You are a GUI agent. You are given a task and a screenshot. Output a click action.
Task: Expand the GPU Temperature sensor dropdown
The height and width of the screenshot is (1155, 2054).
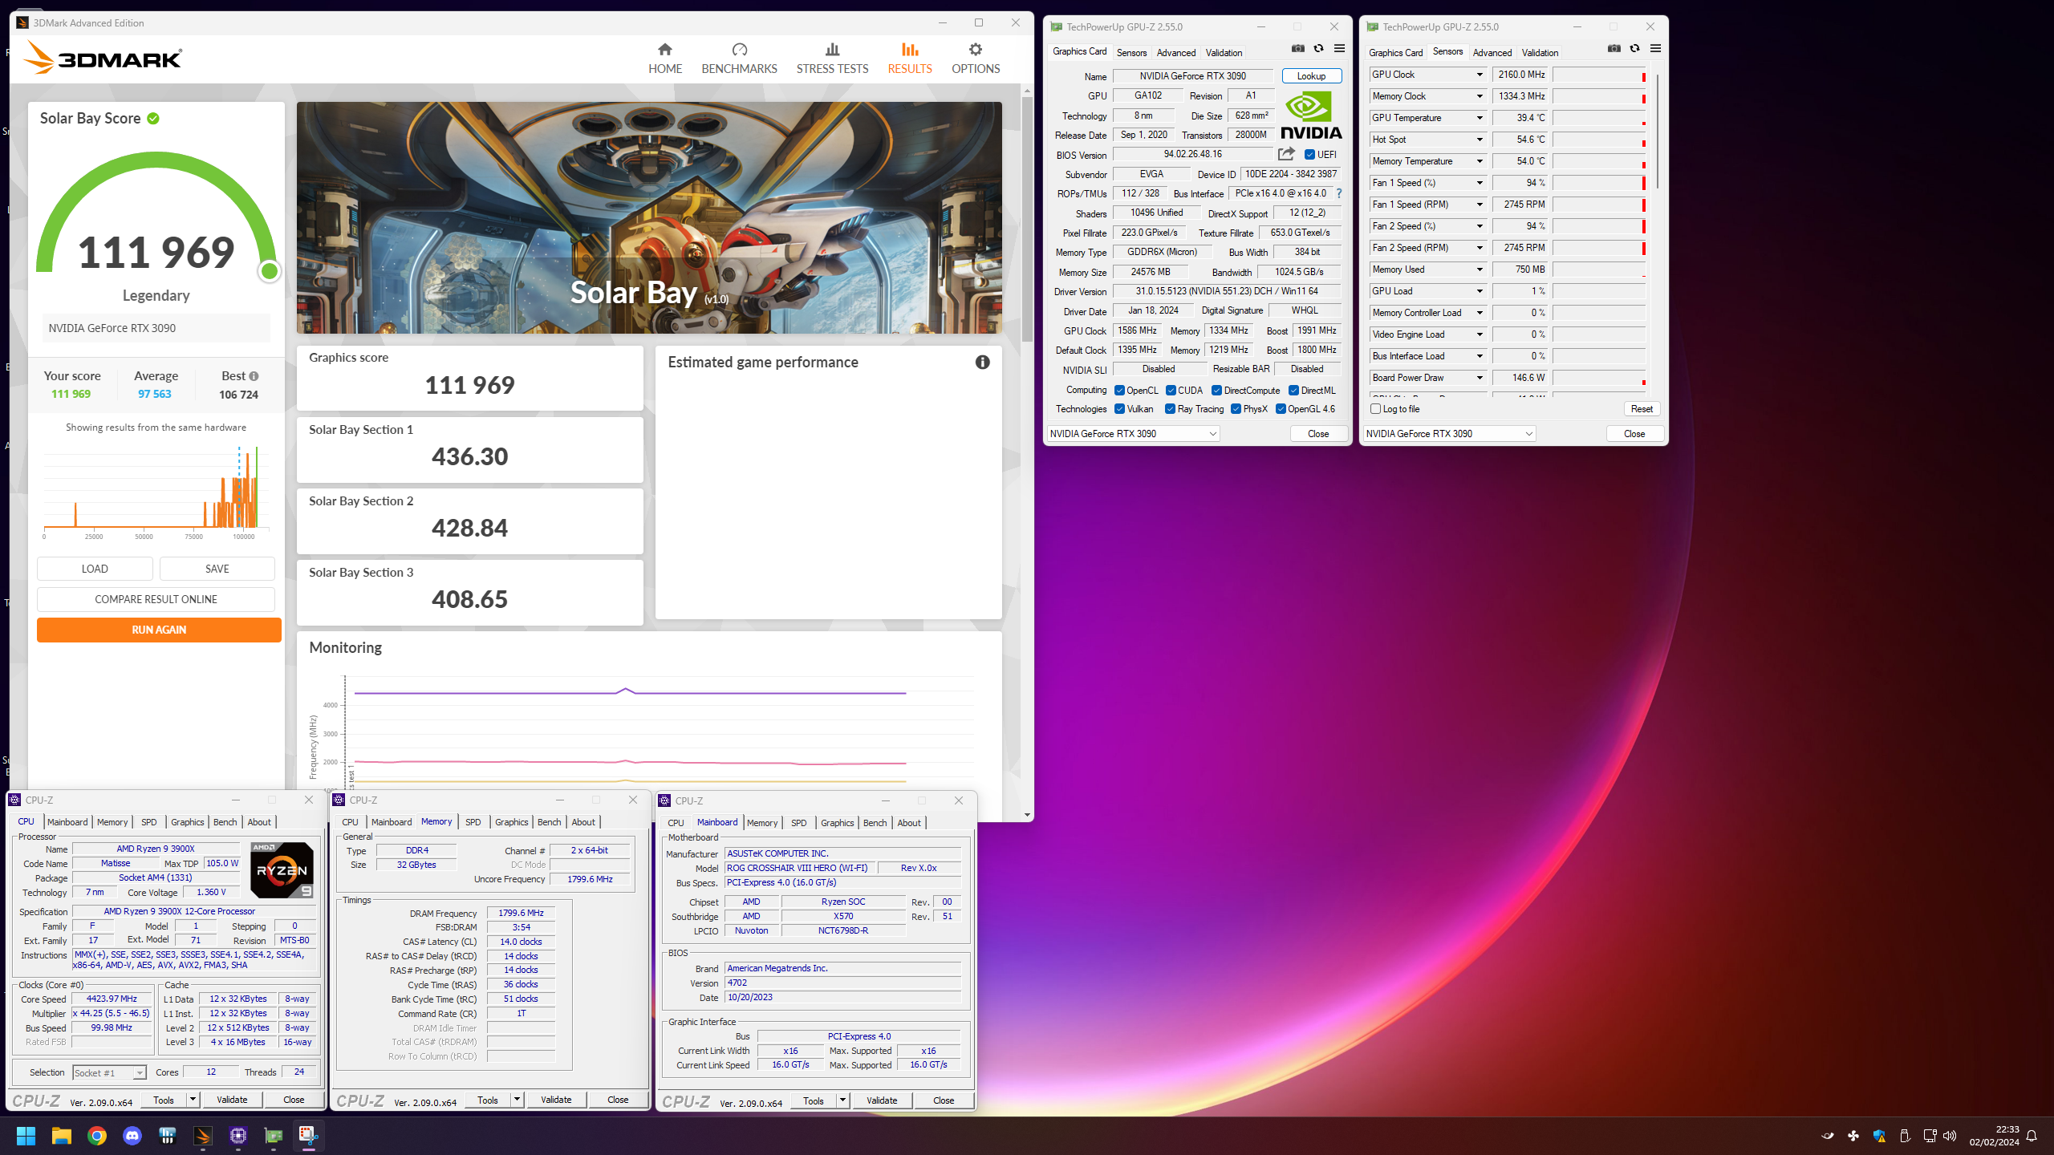tap(1480, 118)
